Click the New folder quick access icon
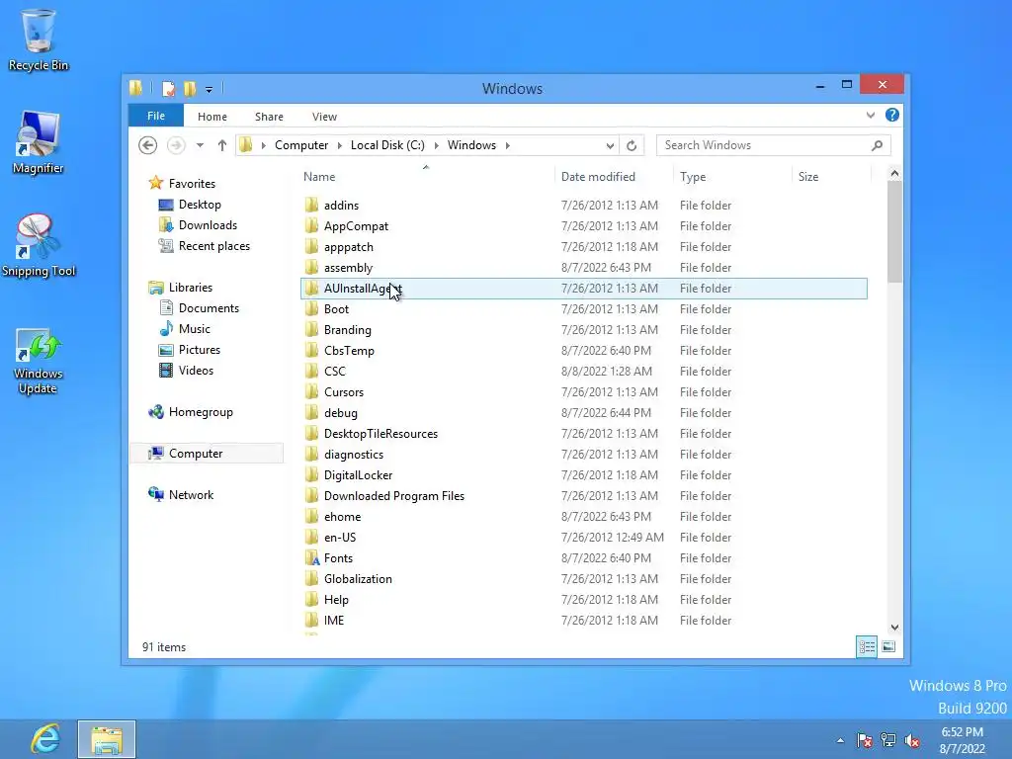Screen dimensions: 1012x759 coord(190,88)
